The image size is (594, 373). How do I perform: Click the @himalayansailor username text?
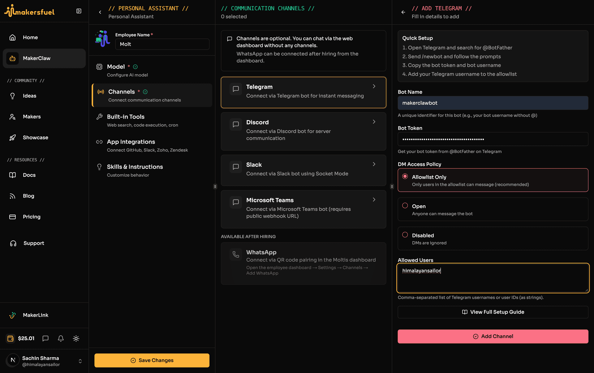tap(41, 365)
